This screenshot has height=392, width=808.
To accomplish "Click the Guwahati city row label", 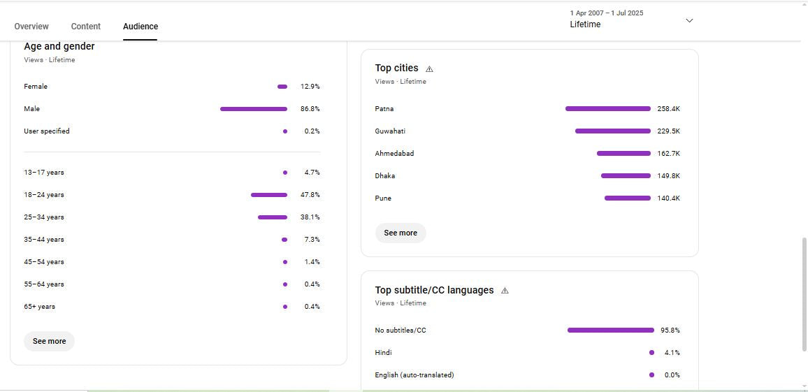I will (390, 131).
